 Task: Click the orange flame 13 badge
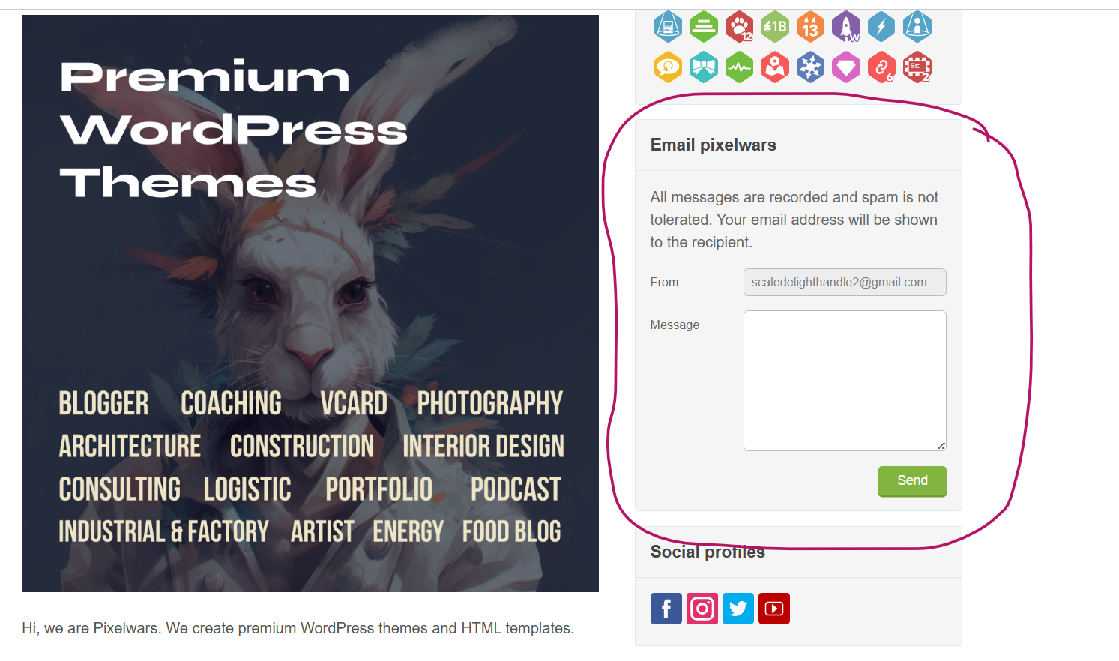[810, 27]
